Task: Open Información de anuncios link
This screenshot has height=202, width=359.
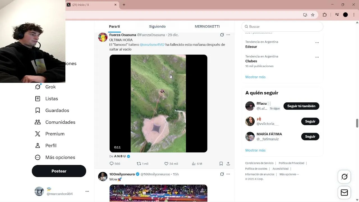Action: 260,174
